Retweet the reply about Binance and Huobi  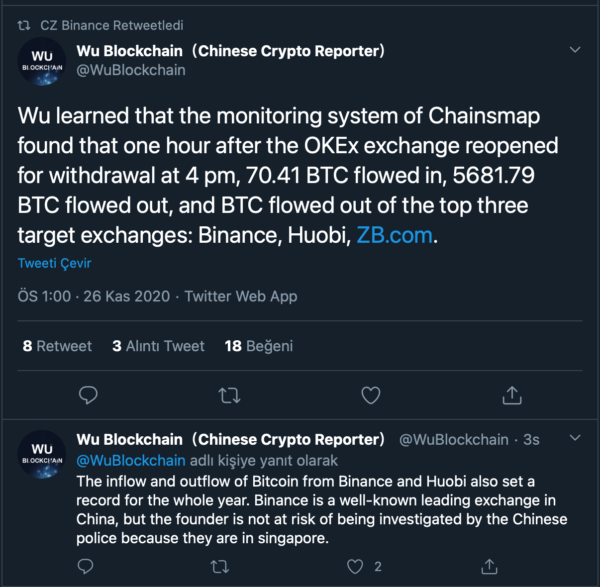click(219, 566)
